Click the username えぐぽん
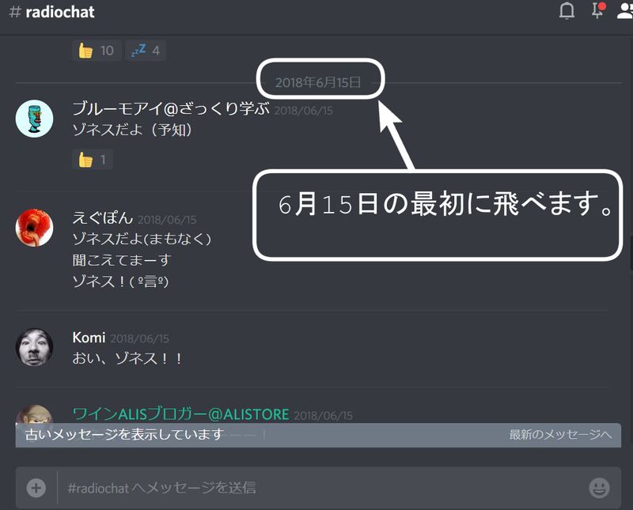 click(x=102, y=218)
